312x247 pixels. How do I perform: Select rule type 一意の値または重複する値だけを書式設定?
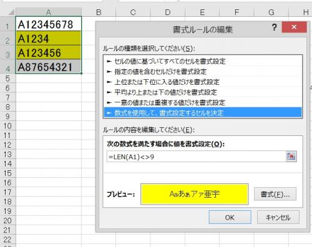pyautogui.click(x=203, y=102)
